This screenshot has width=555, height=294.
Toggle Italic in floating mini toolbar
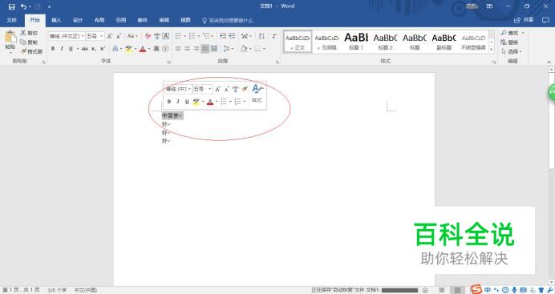(178, 102)
